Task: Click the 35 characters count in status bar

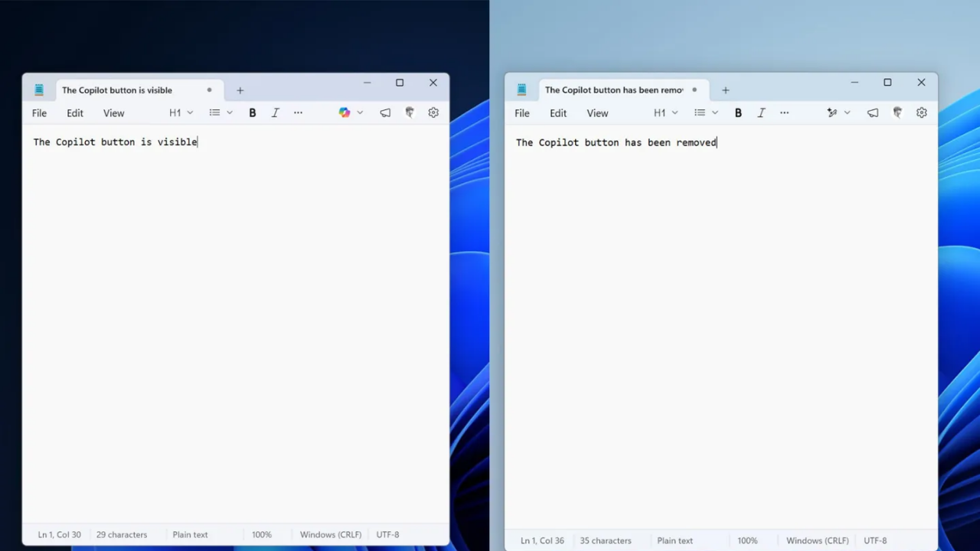Action: [606, 540]
